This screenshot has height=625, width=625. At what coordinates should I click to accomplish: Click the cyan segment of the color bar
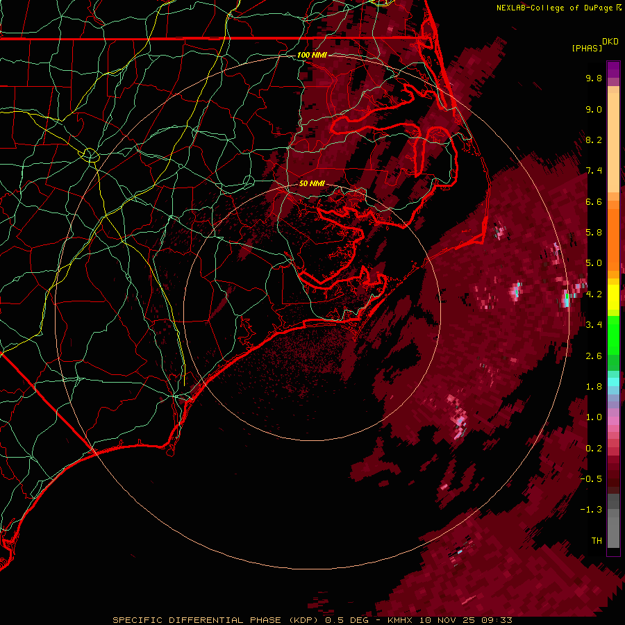point(613,382)
